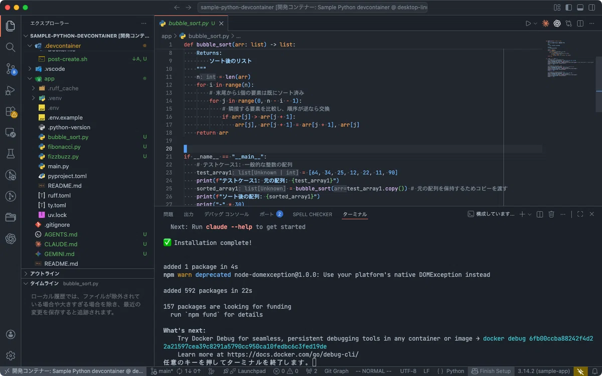The width and height of the screenshot is (602, 376).
Task: Go back with title bar arrow
Action: tap(177, 8)
